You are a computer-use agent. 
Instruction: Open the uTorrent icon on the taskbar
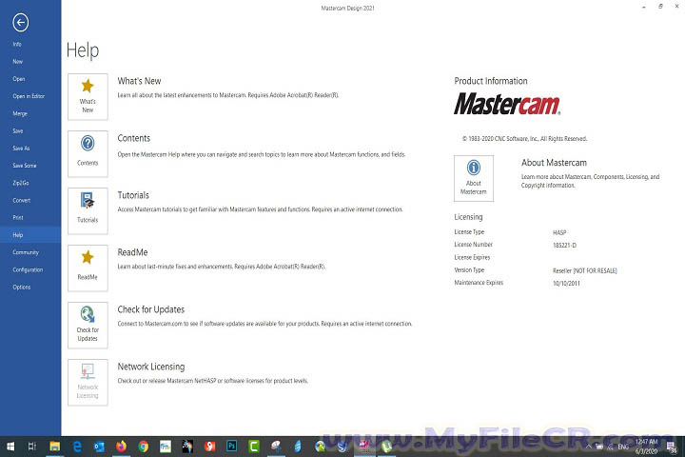pyautogui.click(x=386, y=447)
